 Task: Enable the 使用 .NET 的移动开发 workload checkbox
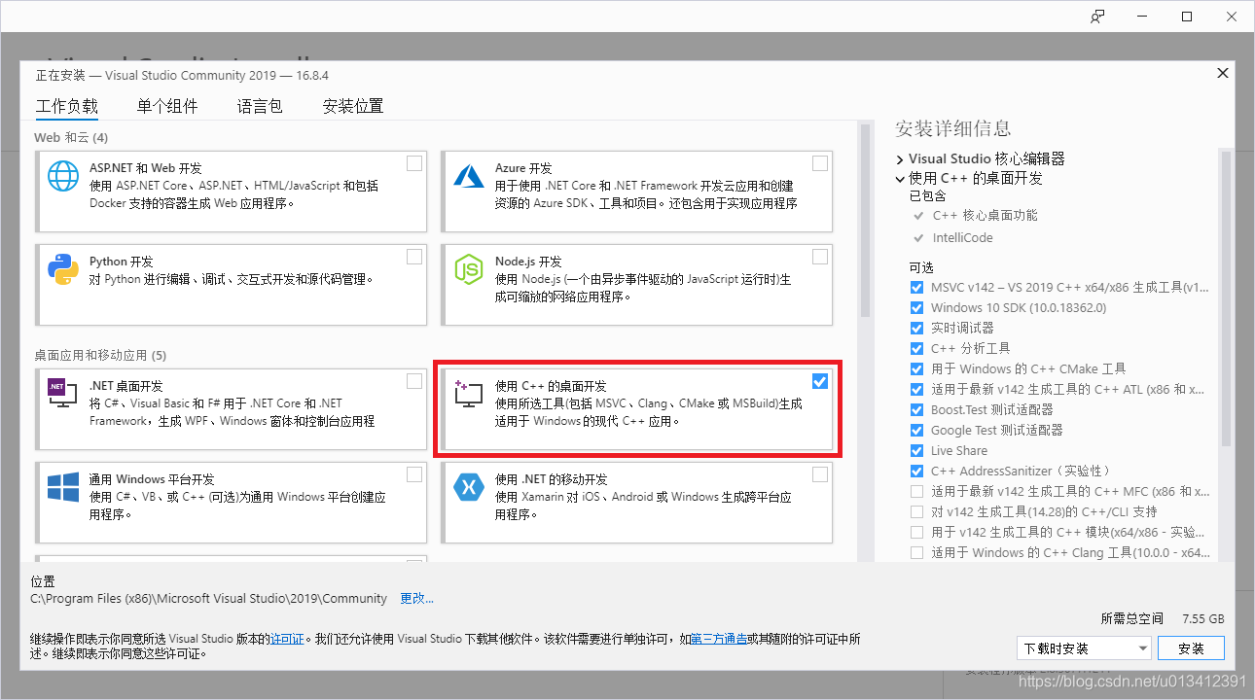point(820,474)
